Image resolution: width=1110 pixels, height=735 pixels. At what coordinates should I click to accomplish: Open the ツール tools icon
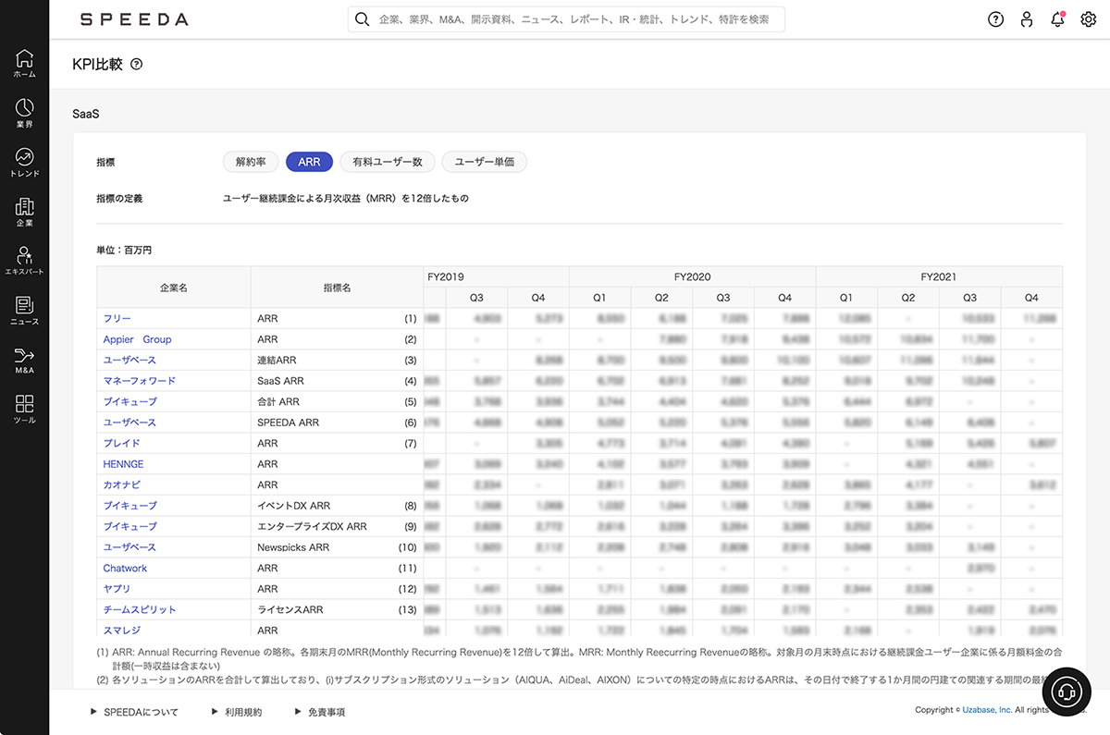click(x=25, y=409)
